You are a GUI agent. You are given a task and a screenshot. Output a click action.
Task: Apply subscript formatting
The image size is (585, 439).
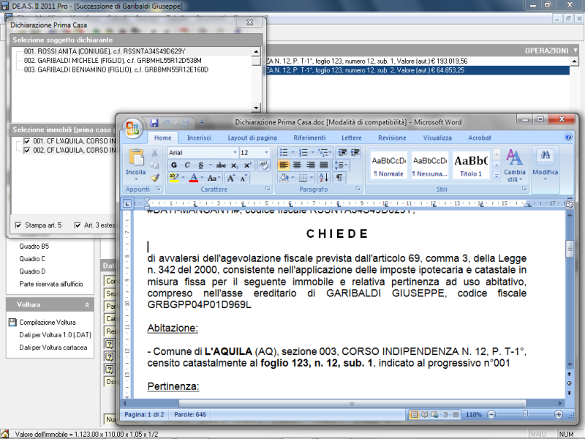pyautogui.click(x=234, y=165)
